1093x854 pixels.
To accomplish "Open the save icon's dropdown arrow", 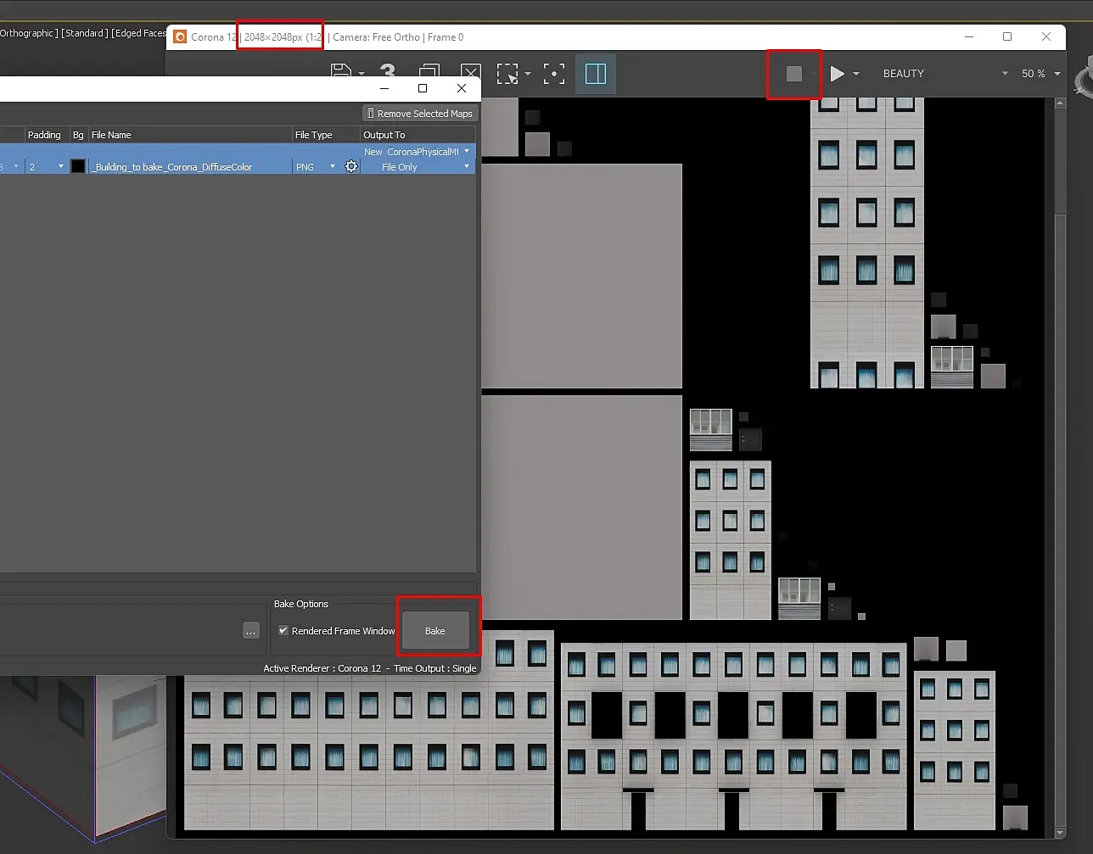I will [362, 74].
